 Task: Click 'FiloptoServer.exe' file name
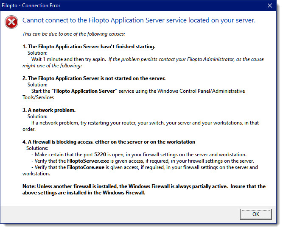coord(88,161)
